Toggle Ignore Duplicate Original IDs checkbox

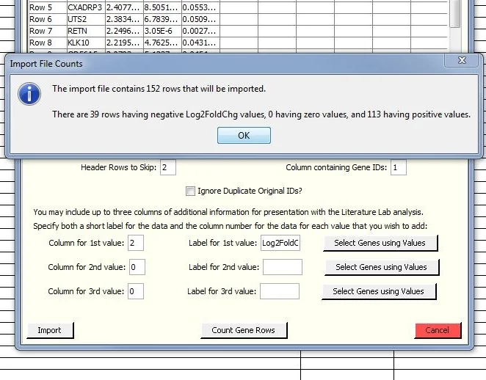190,191
